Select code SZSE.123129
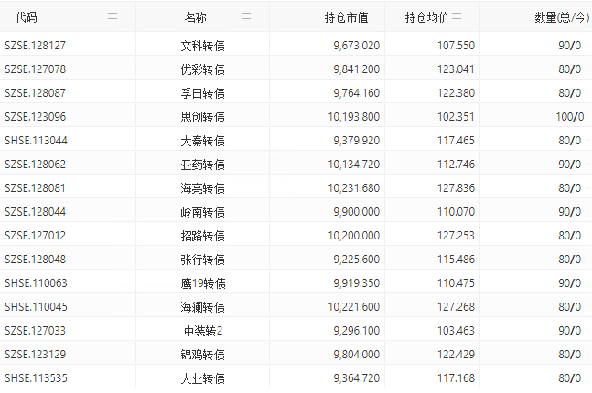This screenshot has width=592, height=393. [35, 354]
